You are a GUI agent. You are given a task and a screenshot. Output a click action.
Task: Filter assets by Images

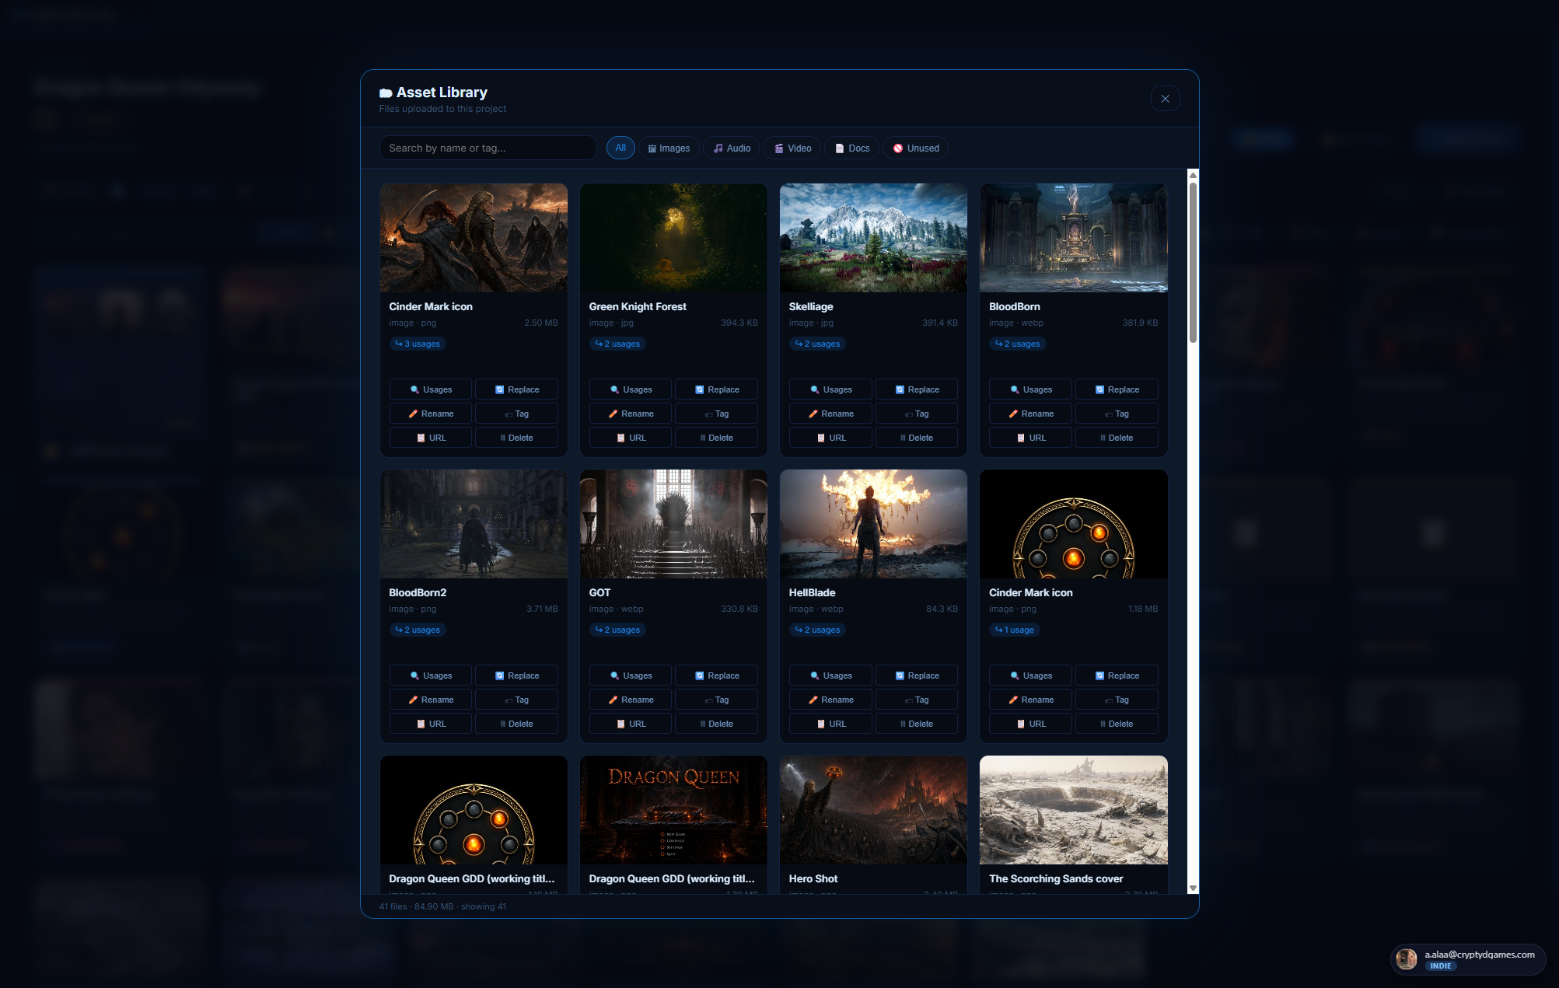pyautogui.click(x=669, y=148)
